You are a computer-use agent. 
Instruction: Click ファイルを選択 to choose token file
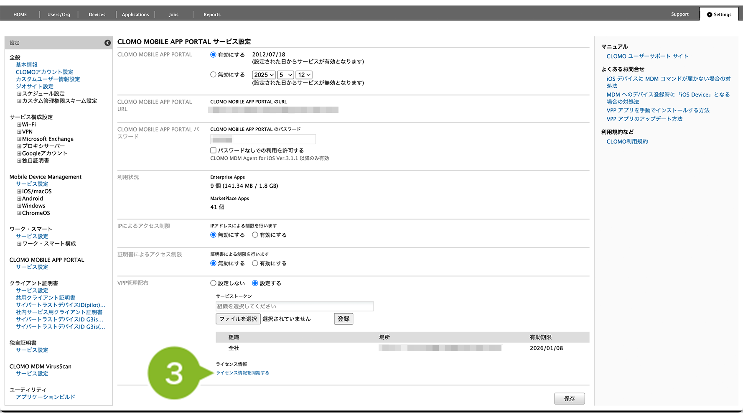pos(238,319)
